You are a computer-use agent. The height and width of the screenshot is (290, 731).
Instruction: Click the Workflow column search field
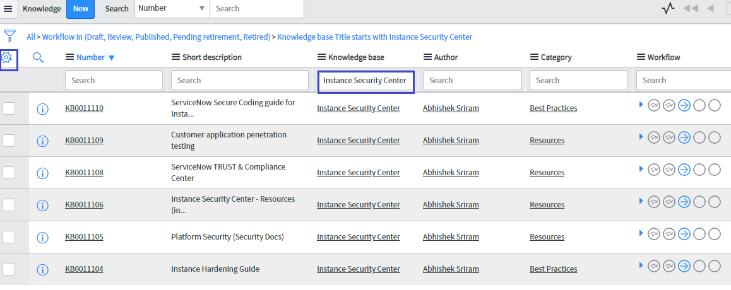tap(684, 80)
